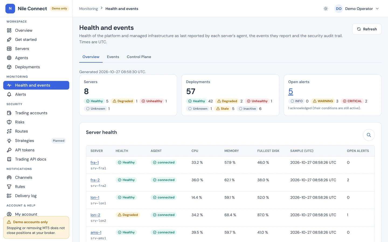This screenshot has width=388, height=242.
Task: Go to Servers in the sidebar
Action: [x=36, y=49]
